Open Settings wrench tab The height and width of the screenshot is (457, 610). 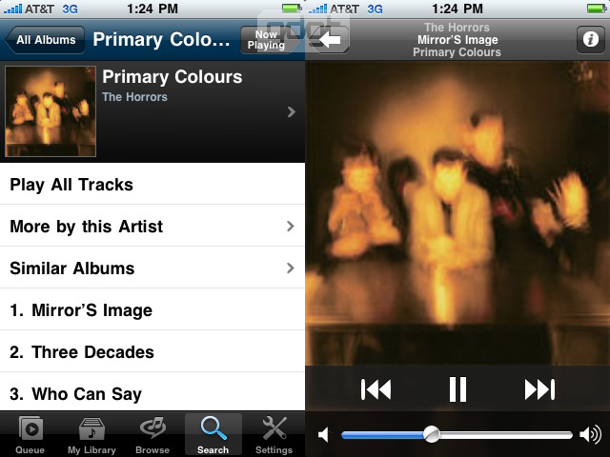pyautogui.click(x=274, y=435)
